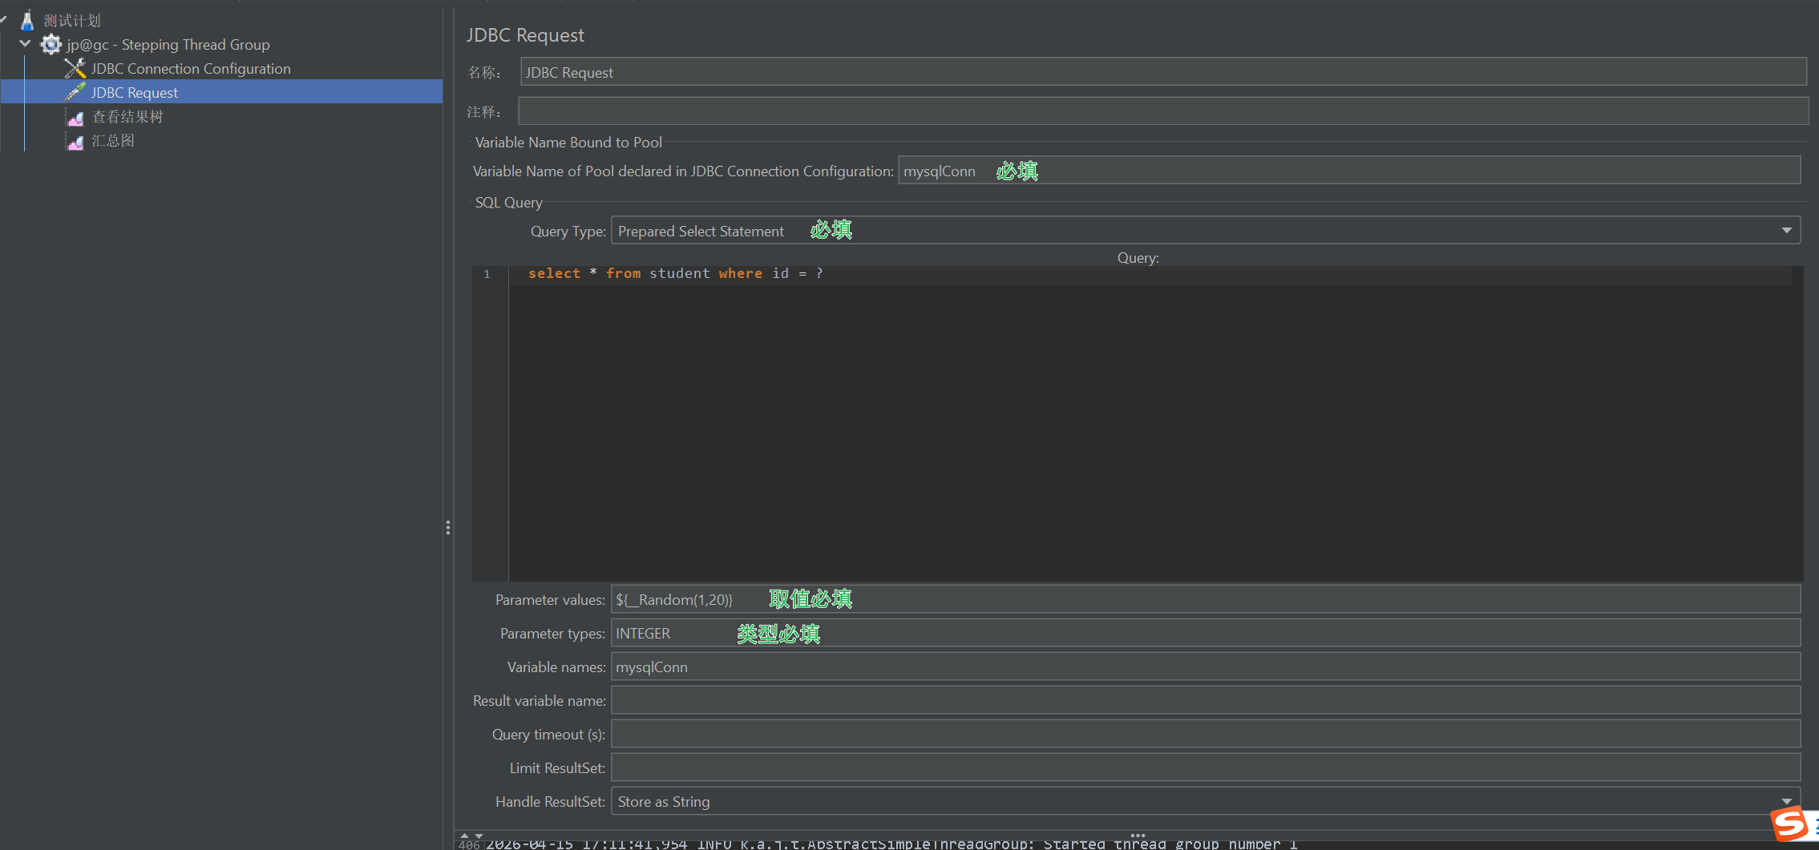1819x850 pixels.
Task: Click the JDBC Connection Configuration wrench icon
Action: 75,69
